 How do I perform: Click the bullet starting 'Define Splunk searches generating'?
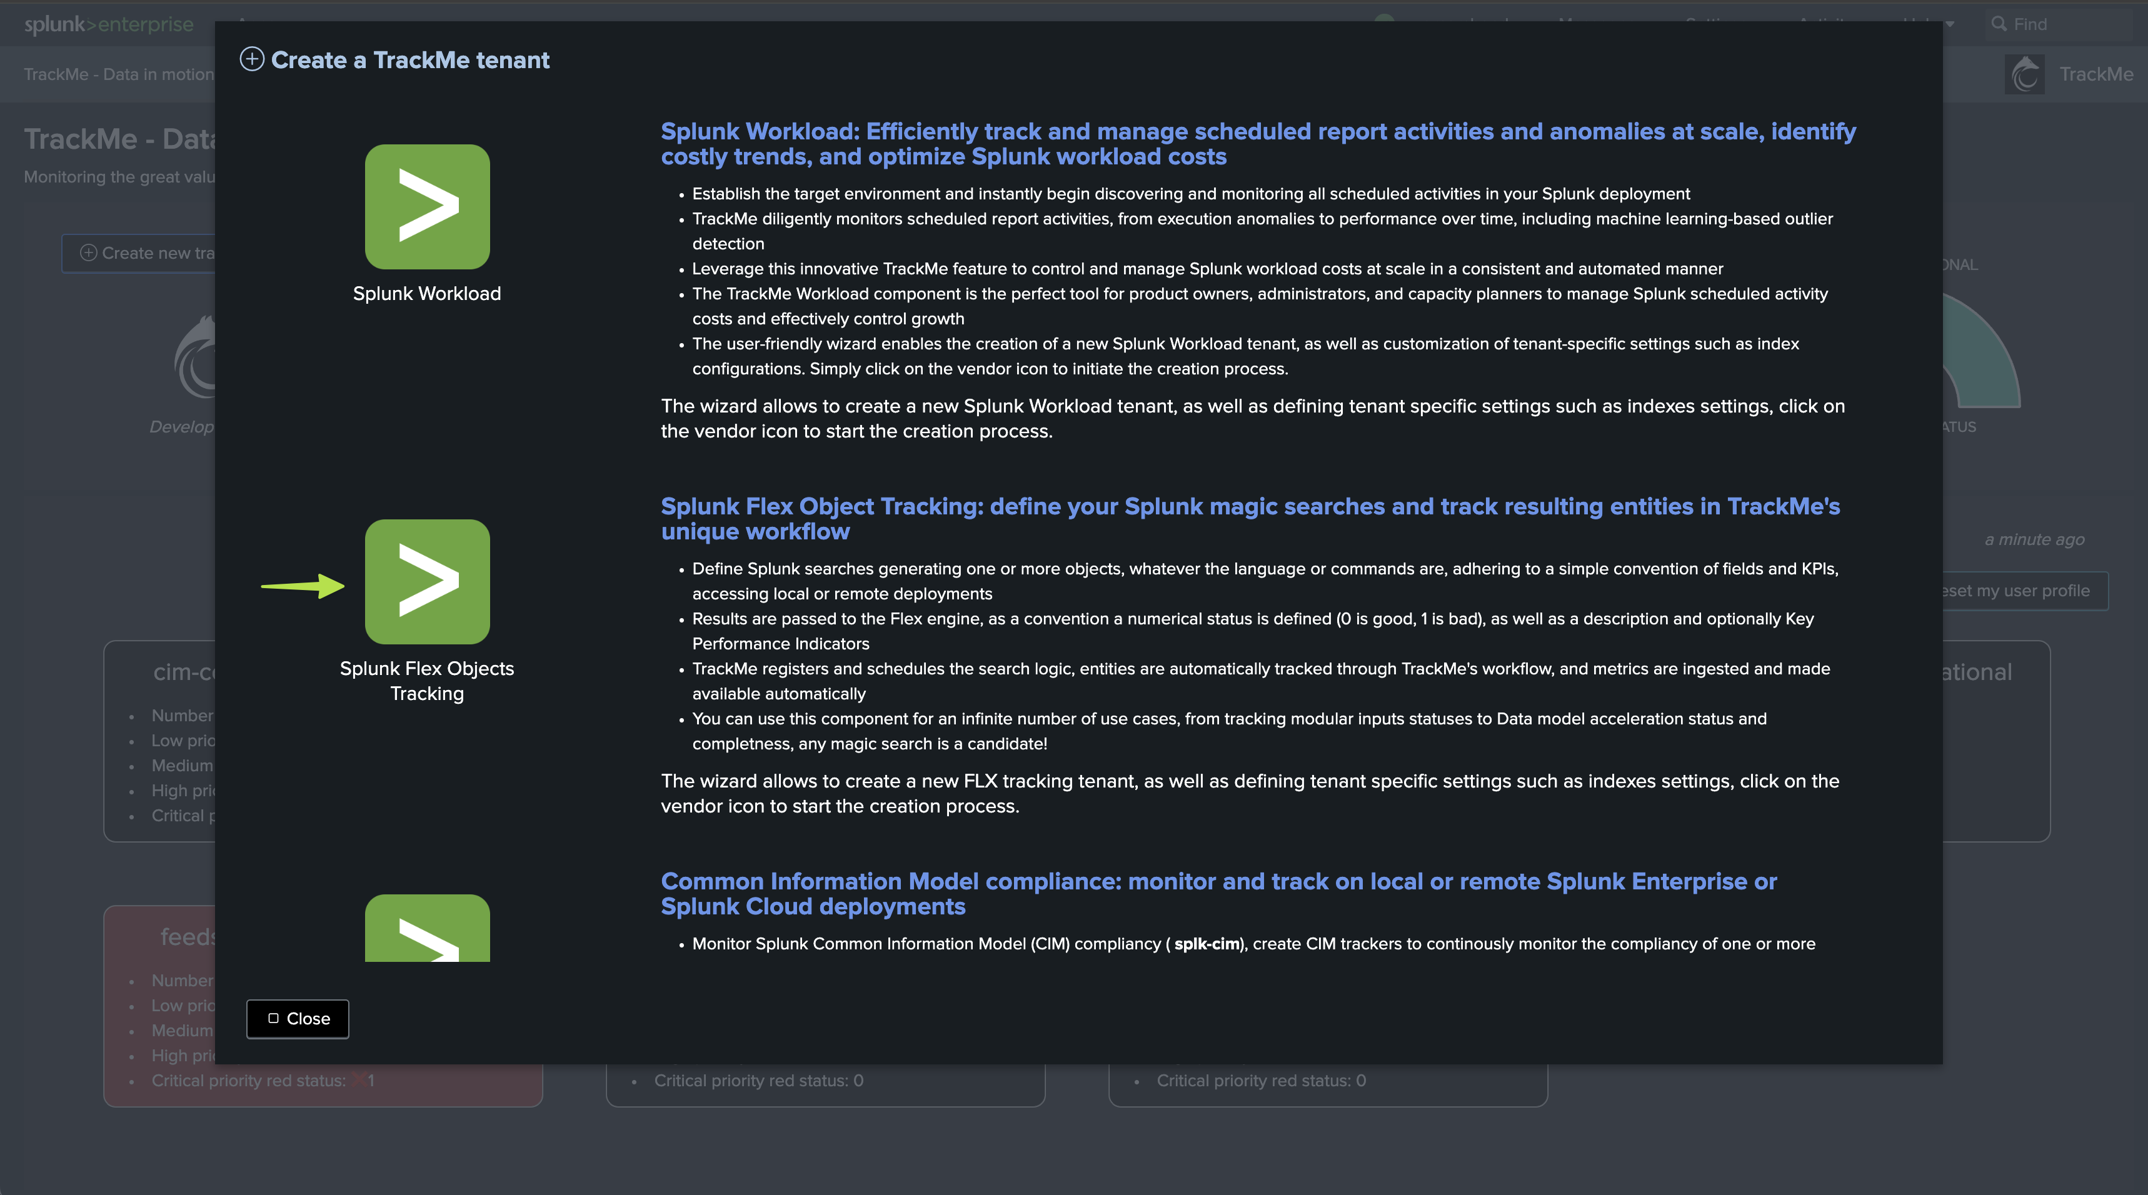pos(1265,581)
